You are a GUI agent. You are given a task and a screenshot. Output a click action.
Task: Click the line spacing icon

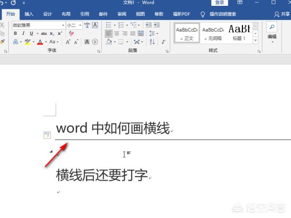point(152,33)
